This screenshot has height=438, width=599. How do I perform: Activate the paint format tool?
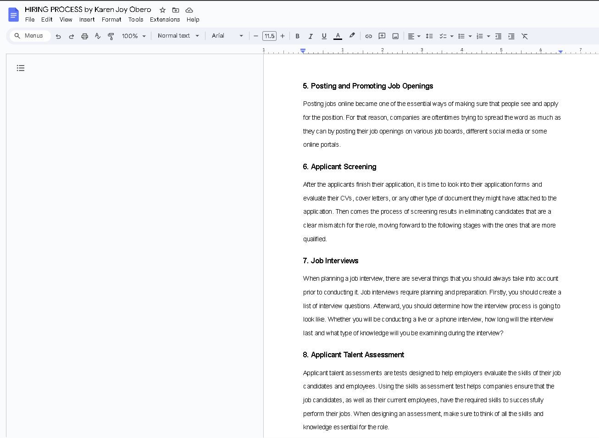point(111,36)
